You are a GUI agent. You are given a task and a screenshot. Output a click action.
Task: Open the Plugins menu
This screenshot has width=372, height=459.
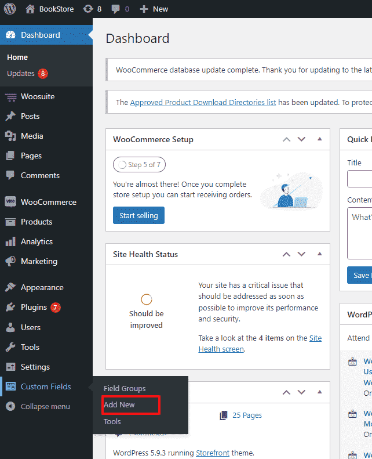[x=34, y=307]
